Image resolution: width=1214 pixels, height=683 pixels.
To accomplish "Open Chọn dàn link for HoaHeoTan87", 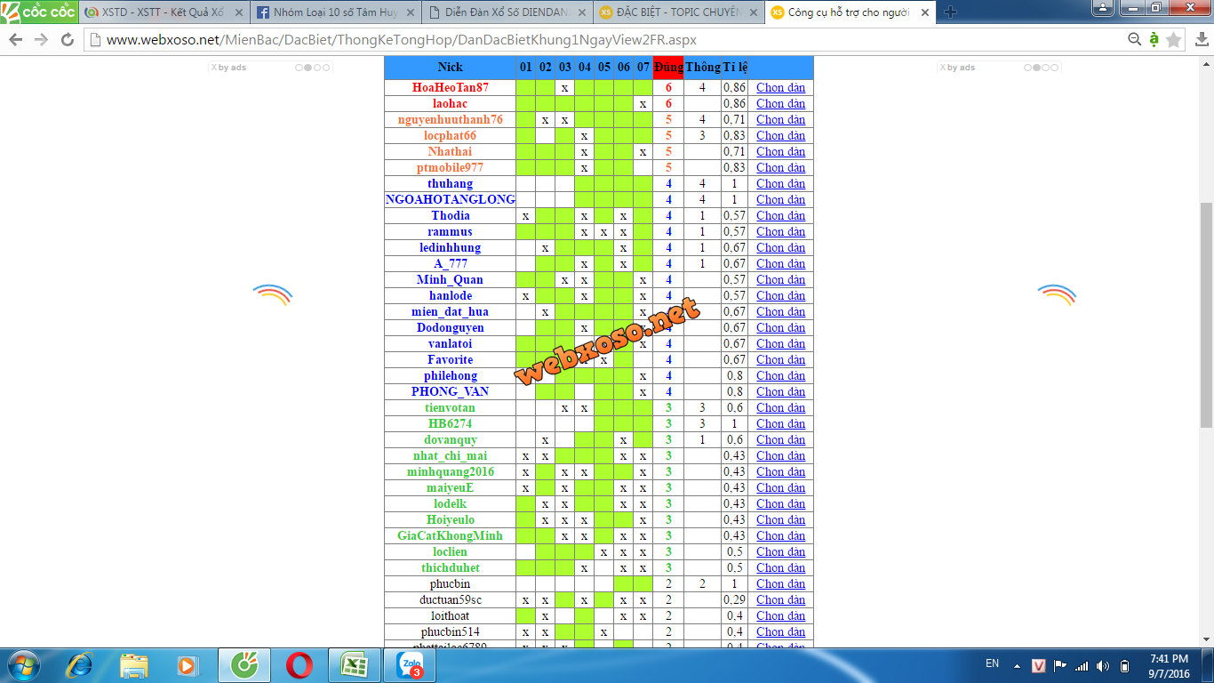I will tap(780, 88).
